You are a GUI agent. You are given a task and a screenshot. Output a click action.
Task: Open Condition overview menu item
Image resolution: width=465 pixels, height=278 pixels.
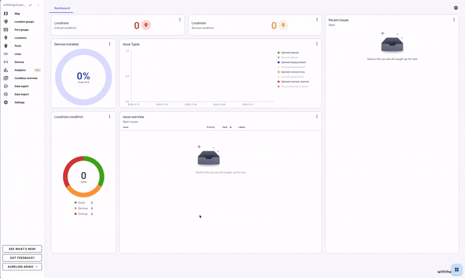pos(26,78)
